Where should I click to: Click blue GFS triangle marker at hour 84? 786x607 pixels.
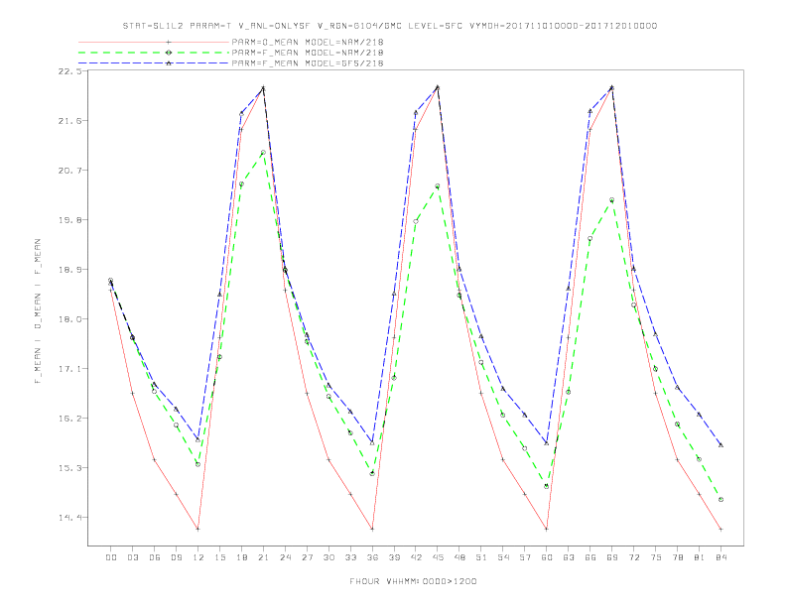coord(721,444)
